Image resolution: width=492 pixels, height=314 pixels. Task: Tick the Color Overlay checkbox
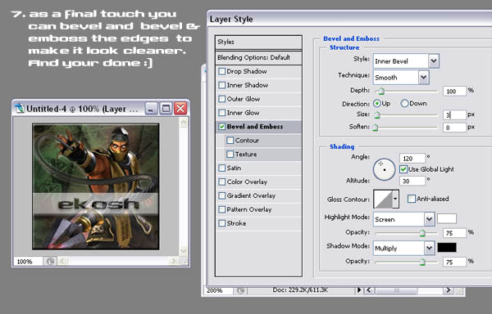[221, 182]
